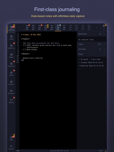The image size is (114, 152).
Task: Click 'No inbound links' text
Action: [x=86, y=40]
